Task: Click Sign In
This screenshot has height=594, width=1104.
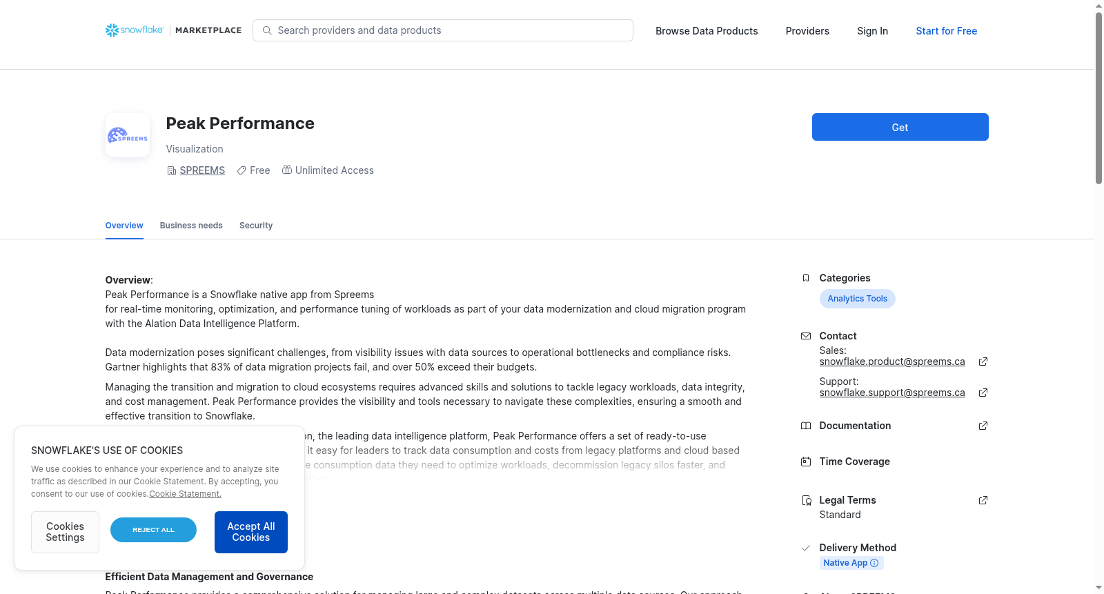Action: point(872,31)
